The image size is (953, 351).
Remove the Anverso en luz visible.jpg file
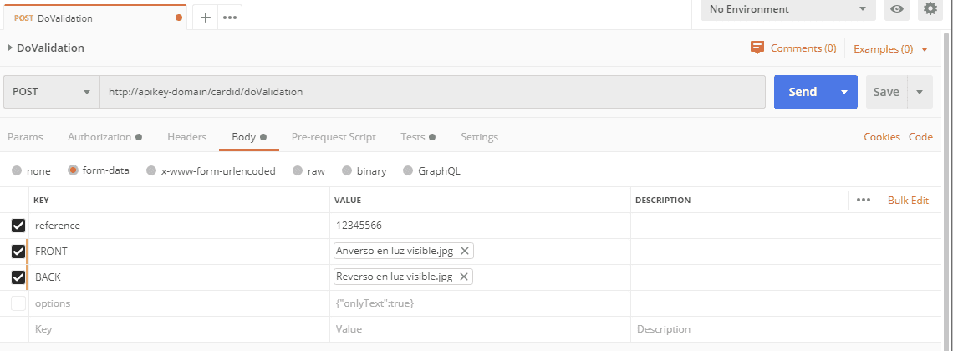click(465, 251)
